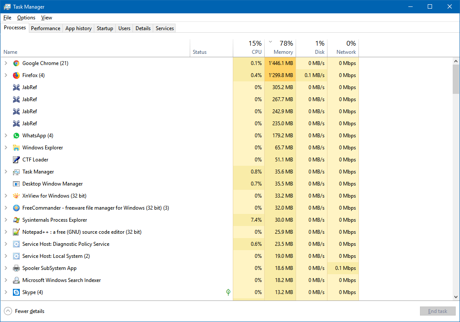Sort by the Network column header
The width and height of the screenshot is (460, 322).
click(343, 48)
